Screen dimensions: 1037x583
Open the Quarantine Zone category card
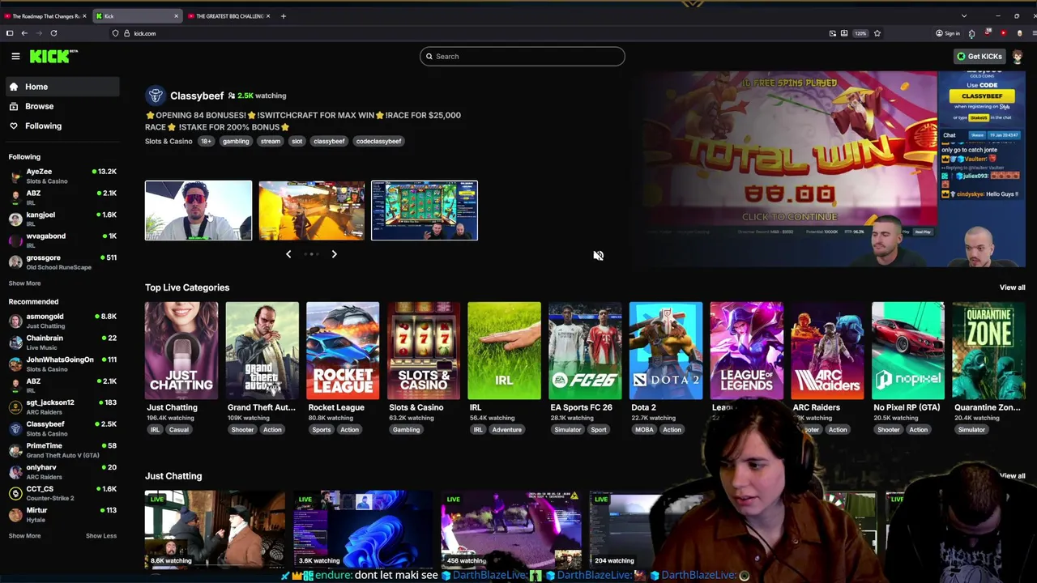988,351
